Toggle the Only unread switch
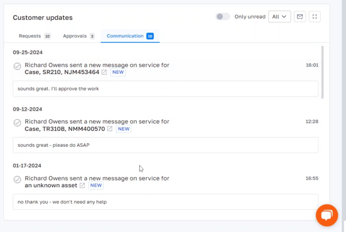Viewport: 346px width, 232px height. 223,17
